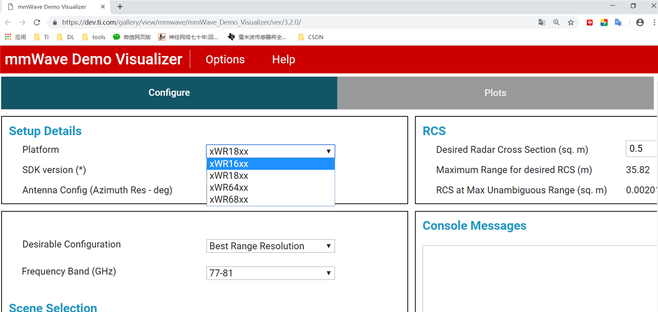The width and height of the screenshot is (658, 312).
Task: Open the apps grid bookmark shortcut
Action: point(16,37)
